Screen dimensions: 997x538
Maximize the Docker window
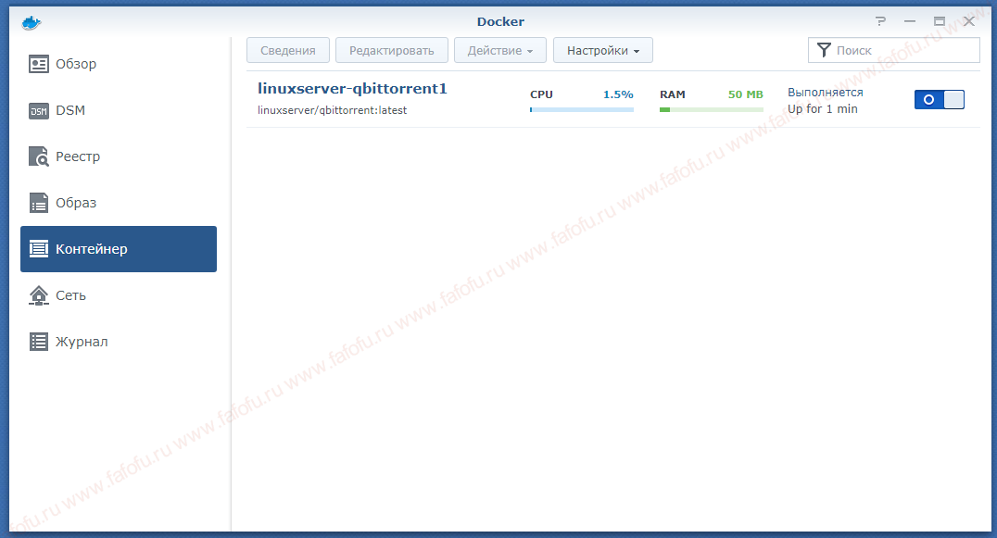pos(940,21)
